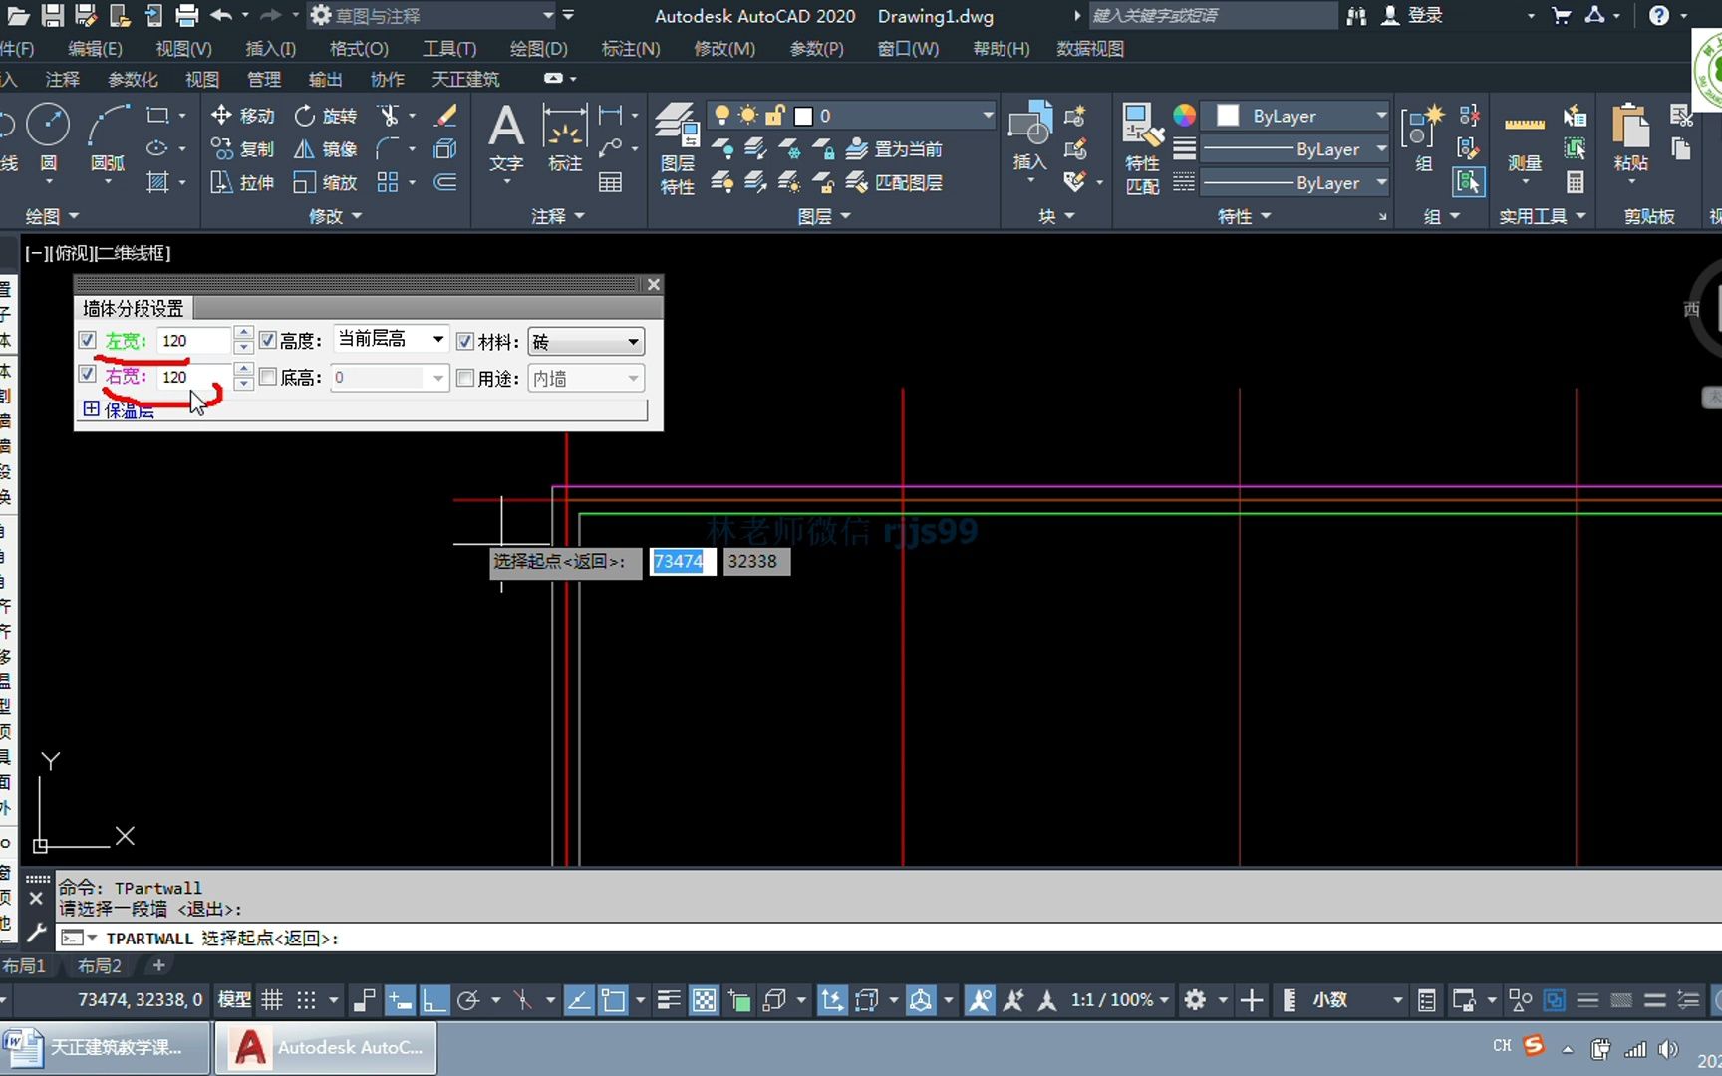Select the Text annotation tool
The width and height of the screenshot is (1722, 1076).
(506, 137)
